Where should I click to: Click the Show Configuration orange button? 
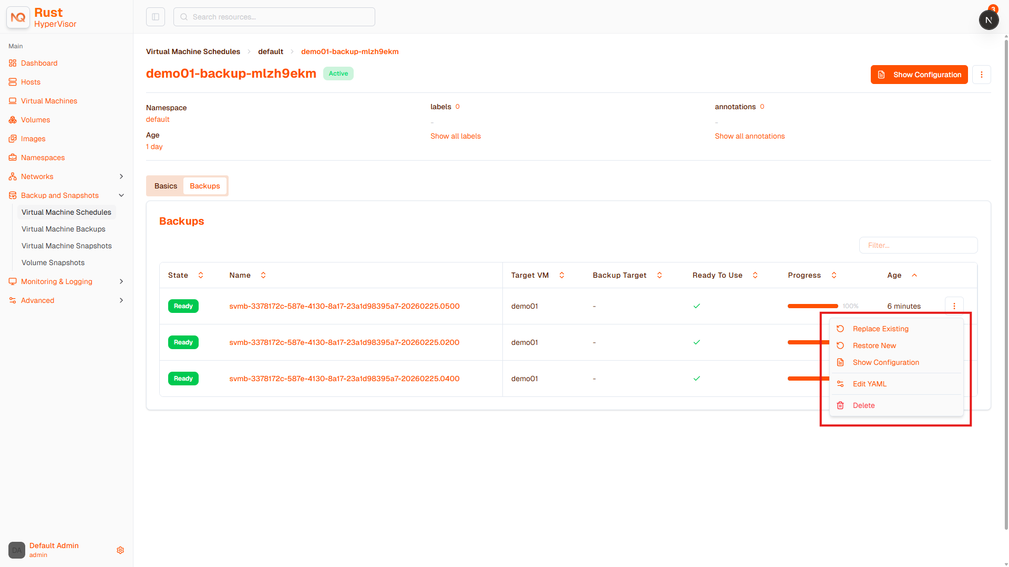coord(919,75)
